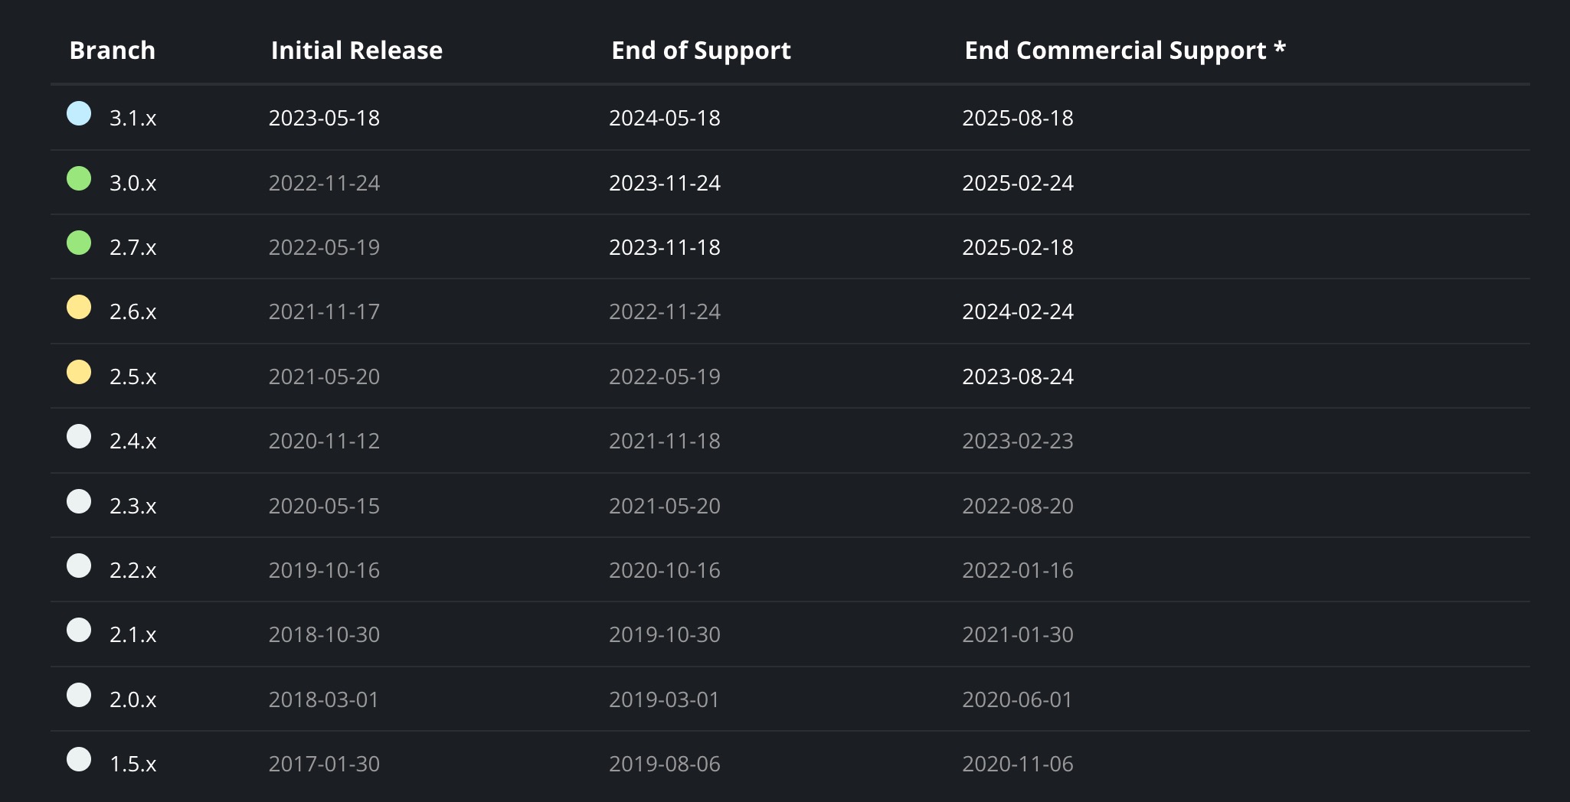The width and height of the screenshot is (1570, 802).
Task: Click the Branch column header
Action: point(113,51)
